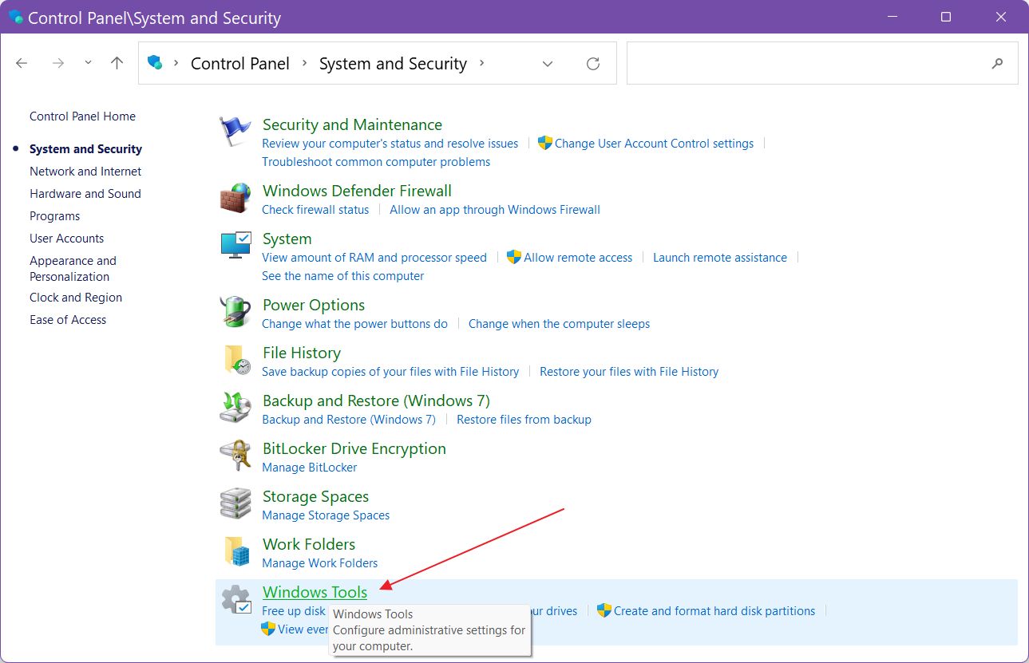Open Programs category in sidebar
Image resolution: width=1029 pixels, height=663 pixels.
(x=54, y=216)
